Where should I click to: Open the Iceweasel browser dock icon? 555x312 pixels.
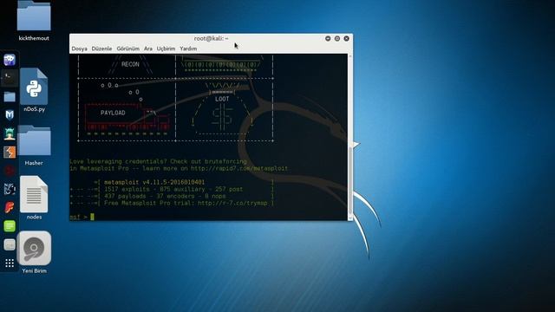(10, 60)
